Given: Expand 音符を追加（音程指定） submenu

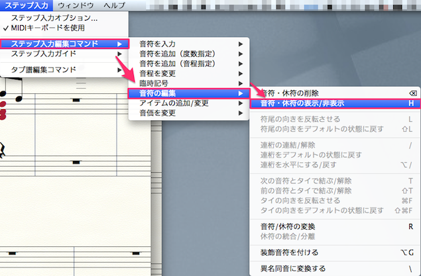Looking at the screenshot, I should click(189, 64).
